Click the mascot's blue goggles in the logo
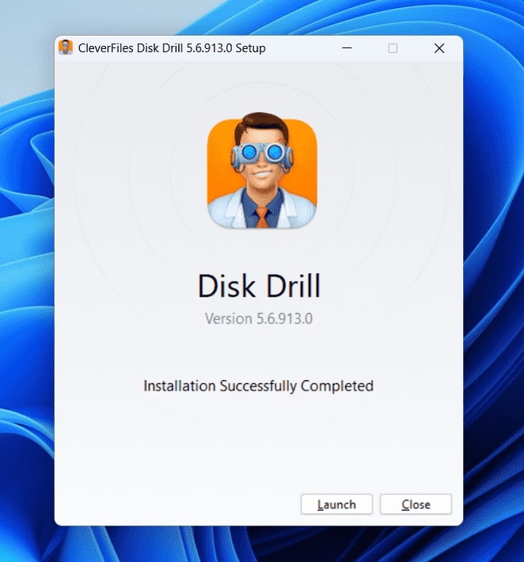The image size is (524, 562). tap(262, 154)
